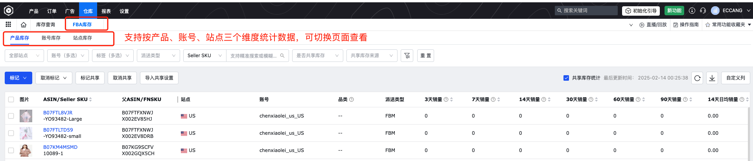Toggle 共享库存统计 checkbox
This screenshot has height=161, width=753.
coord(566,78)
